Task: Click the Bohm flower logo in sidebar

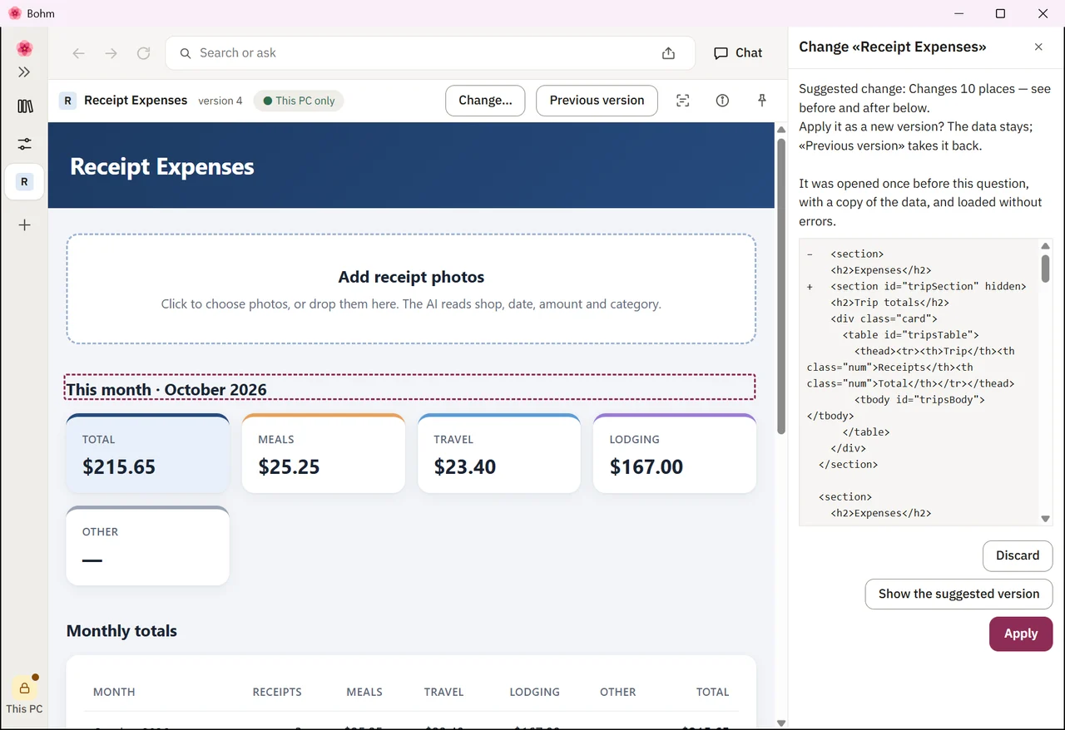Action: (x=24, y=48)
